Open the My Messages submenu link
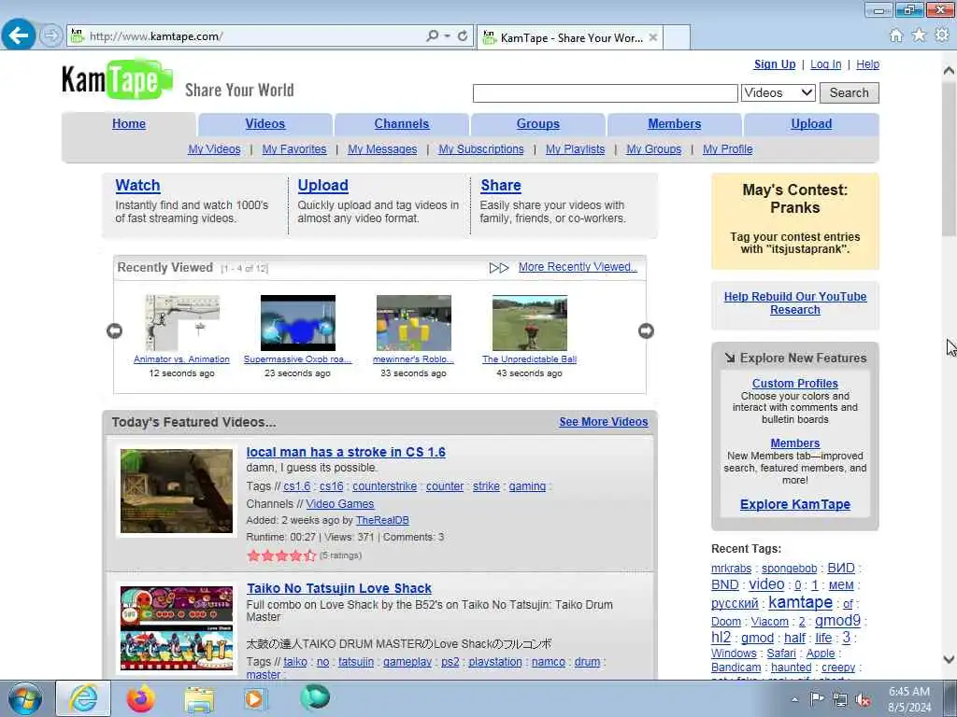The height and width of the screenshot is (717, 957). [x=382, y=149]
